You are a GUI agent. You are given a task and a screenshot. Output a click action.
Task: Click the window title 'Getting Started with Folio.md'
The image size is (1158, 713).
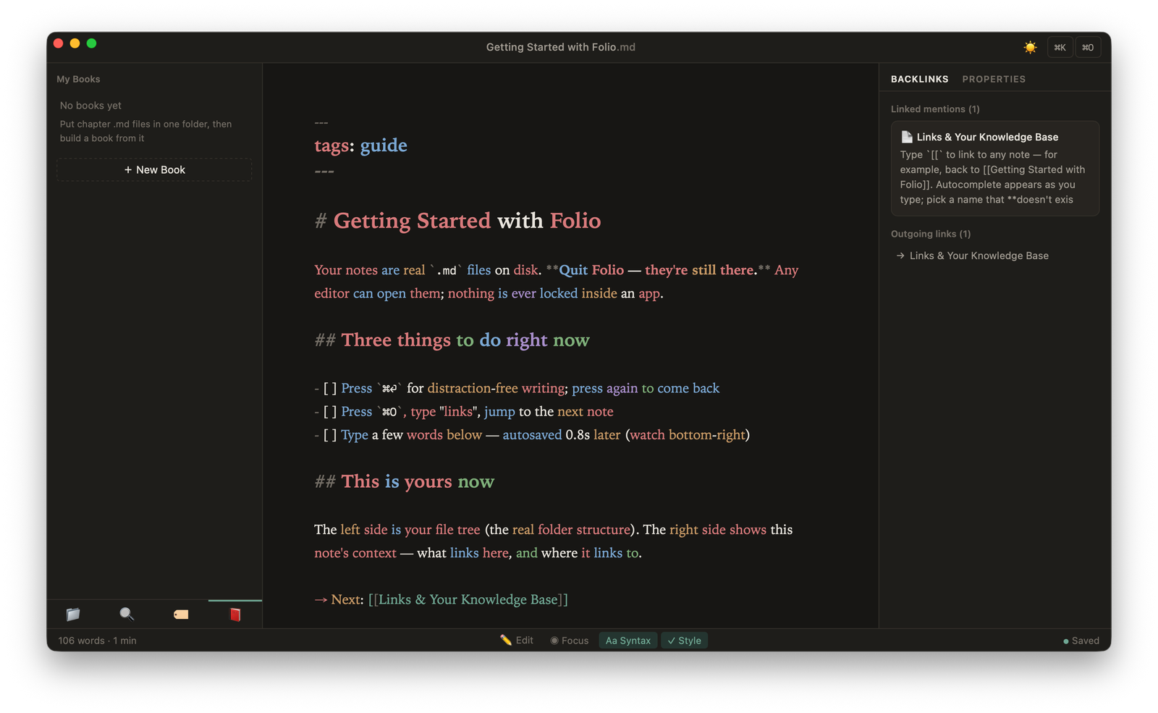click(561, 47)
